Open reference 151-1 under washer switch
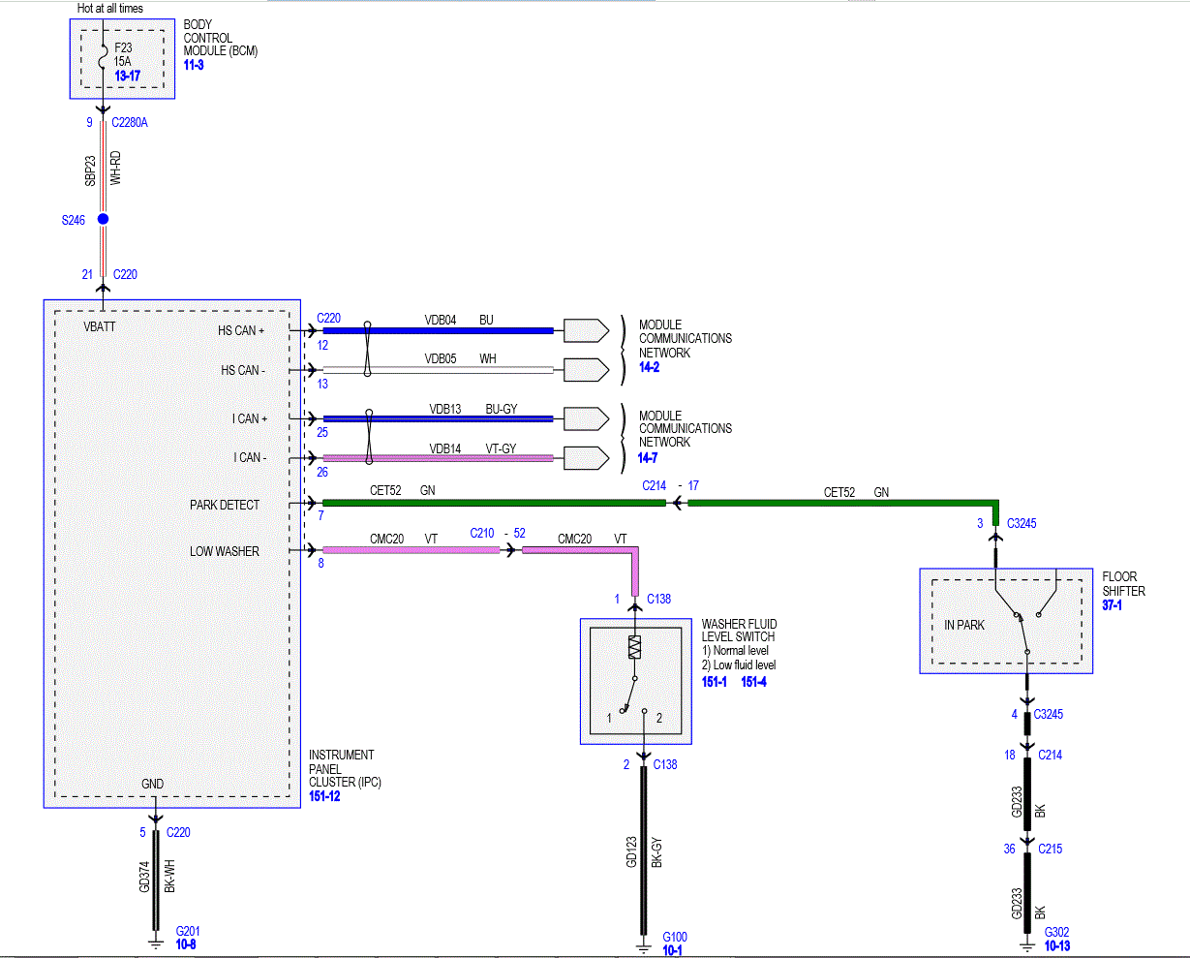Image resolution: width=1190 pixels, height=958 pixels. coord(715,682)
